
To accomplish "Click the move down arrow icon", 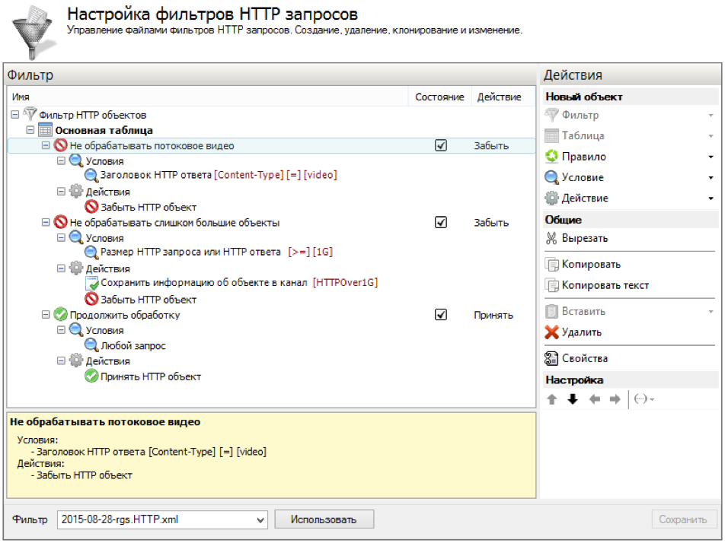I will pos(573,400).
